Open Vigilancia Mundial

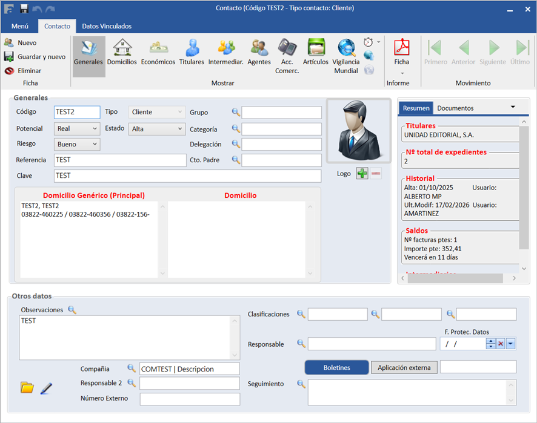click(346, 51)
